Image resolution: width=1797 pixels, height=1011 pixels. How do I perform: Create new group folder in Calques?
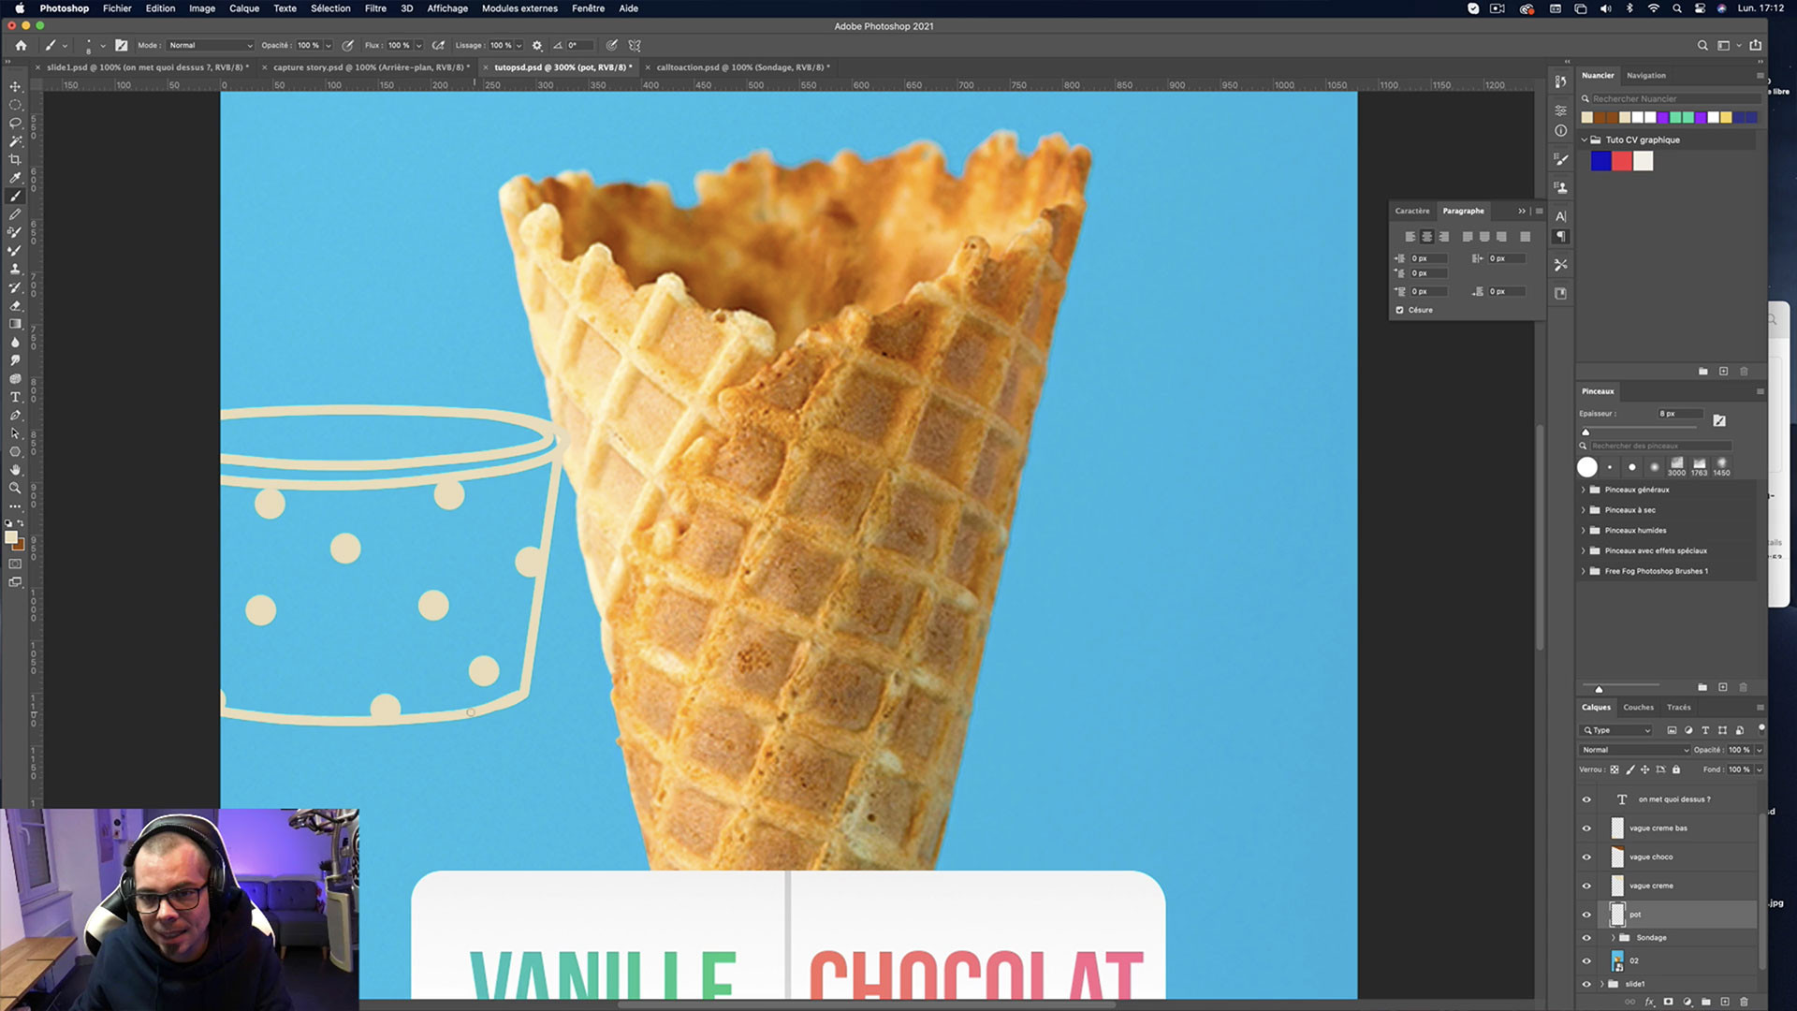click(1706, 1002)
